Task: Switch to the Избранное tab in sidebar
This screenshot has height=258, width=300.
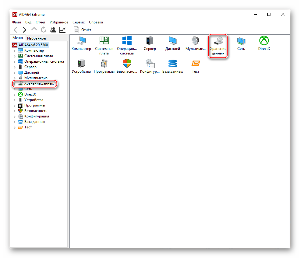Action: 36,38
